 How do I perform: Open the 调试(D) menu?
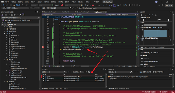click(47, 2)
